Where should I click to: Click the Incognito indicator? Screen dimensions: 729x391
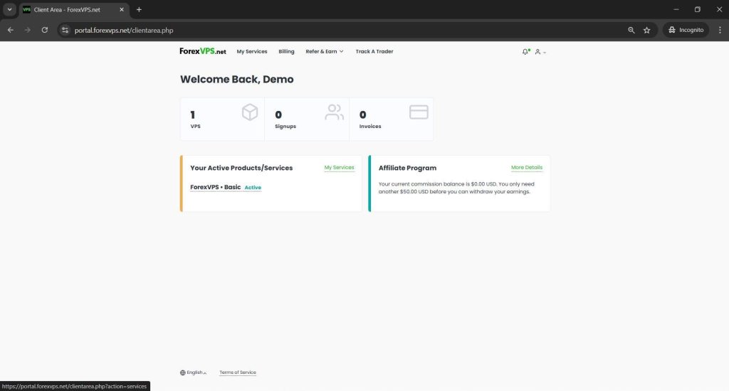pos(686,30)
